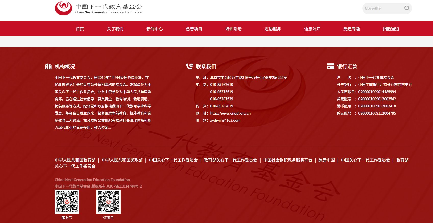Focus the 搜索关键词 search field

[x=382, y=8]
